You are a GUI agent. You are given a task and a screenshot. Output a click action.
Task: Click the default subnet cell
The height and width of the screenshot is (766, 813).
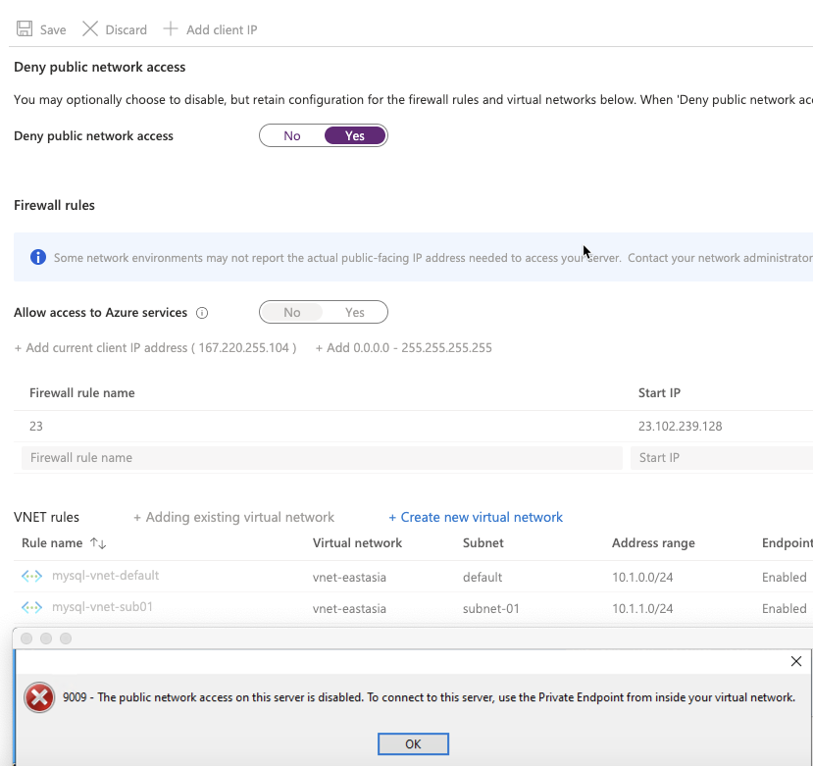483,578
